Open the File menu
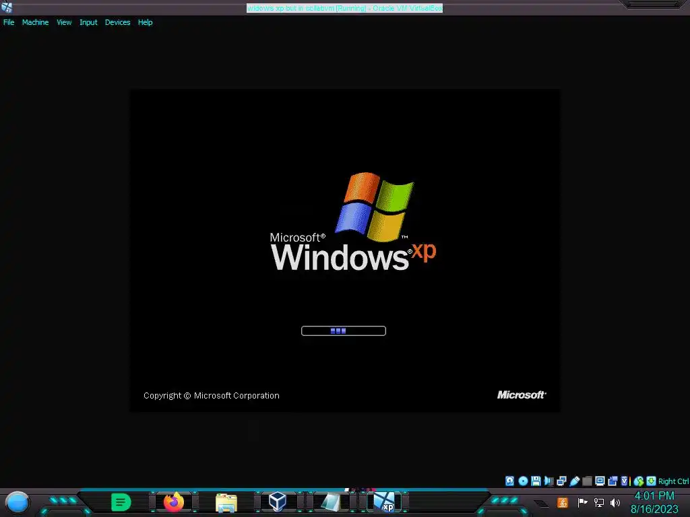The image size is (690, 517). point(9,22)
